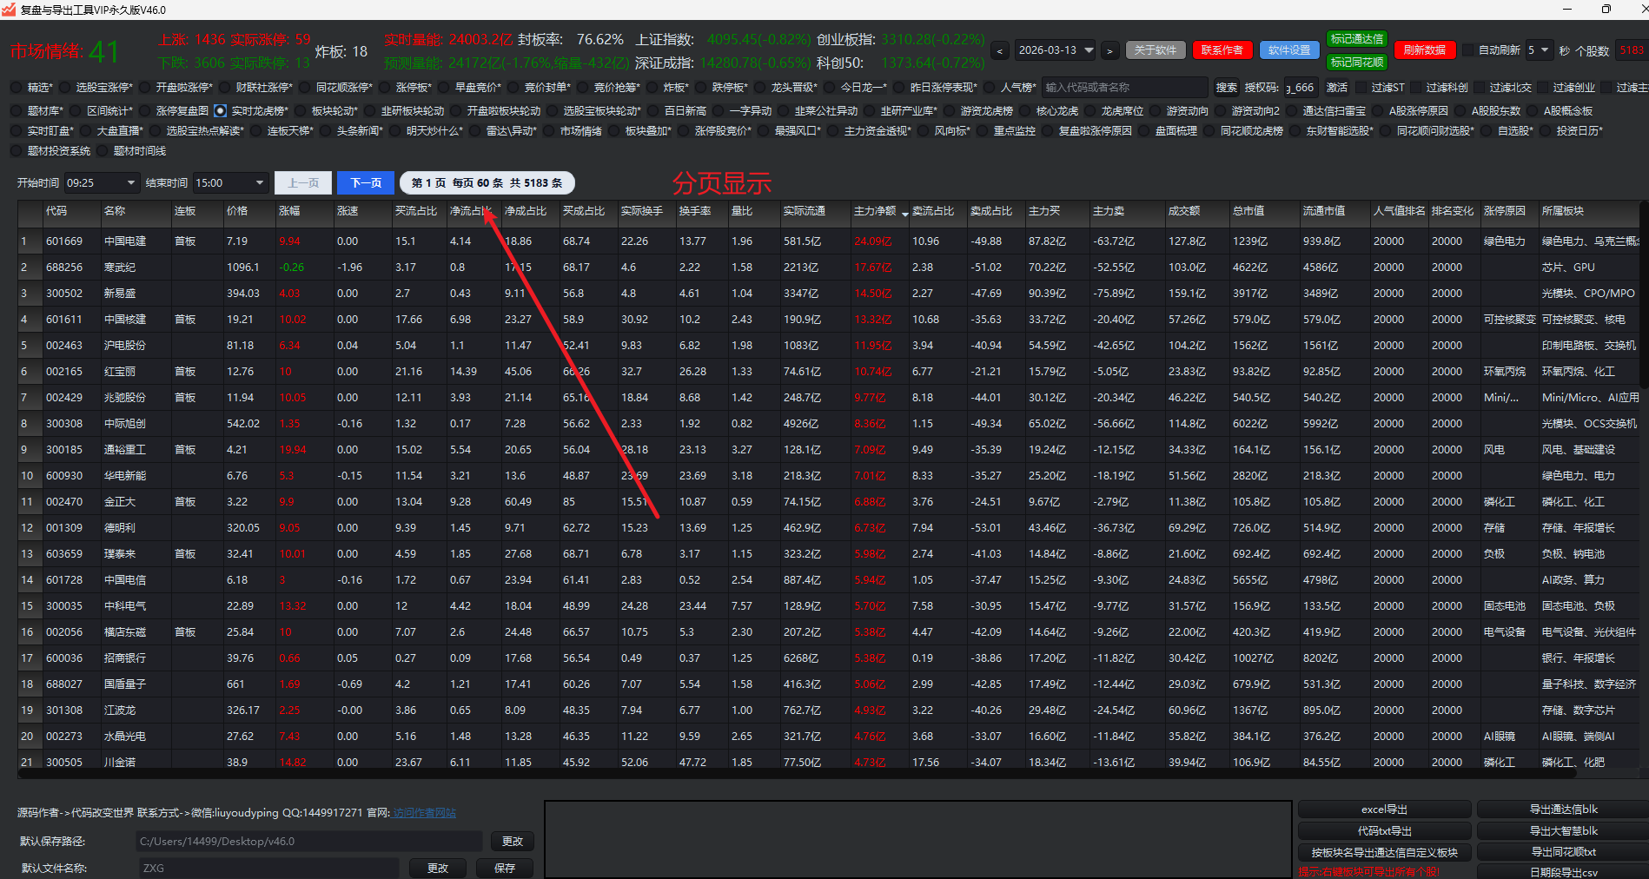Click sort arrow on 主力净额 column

coord(905,214)
